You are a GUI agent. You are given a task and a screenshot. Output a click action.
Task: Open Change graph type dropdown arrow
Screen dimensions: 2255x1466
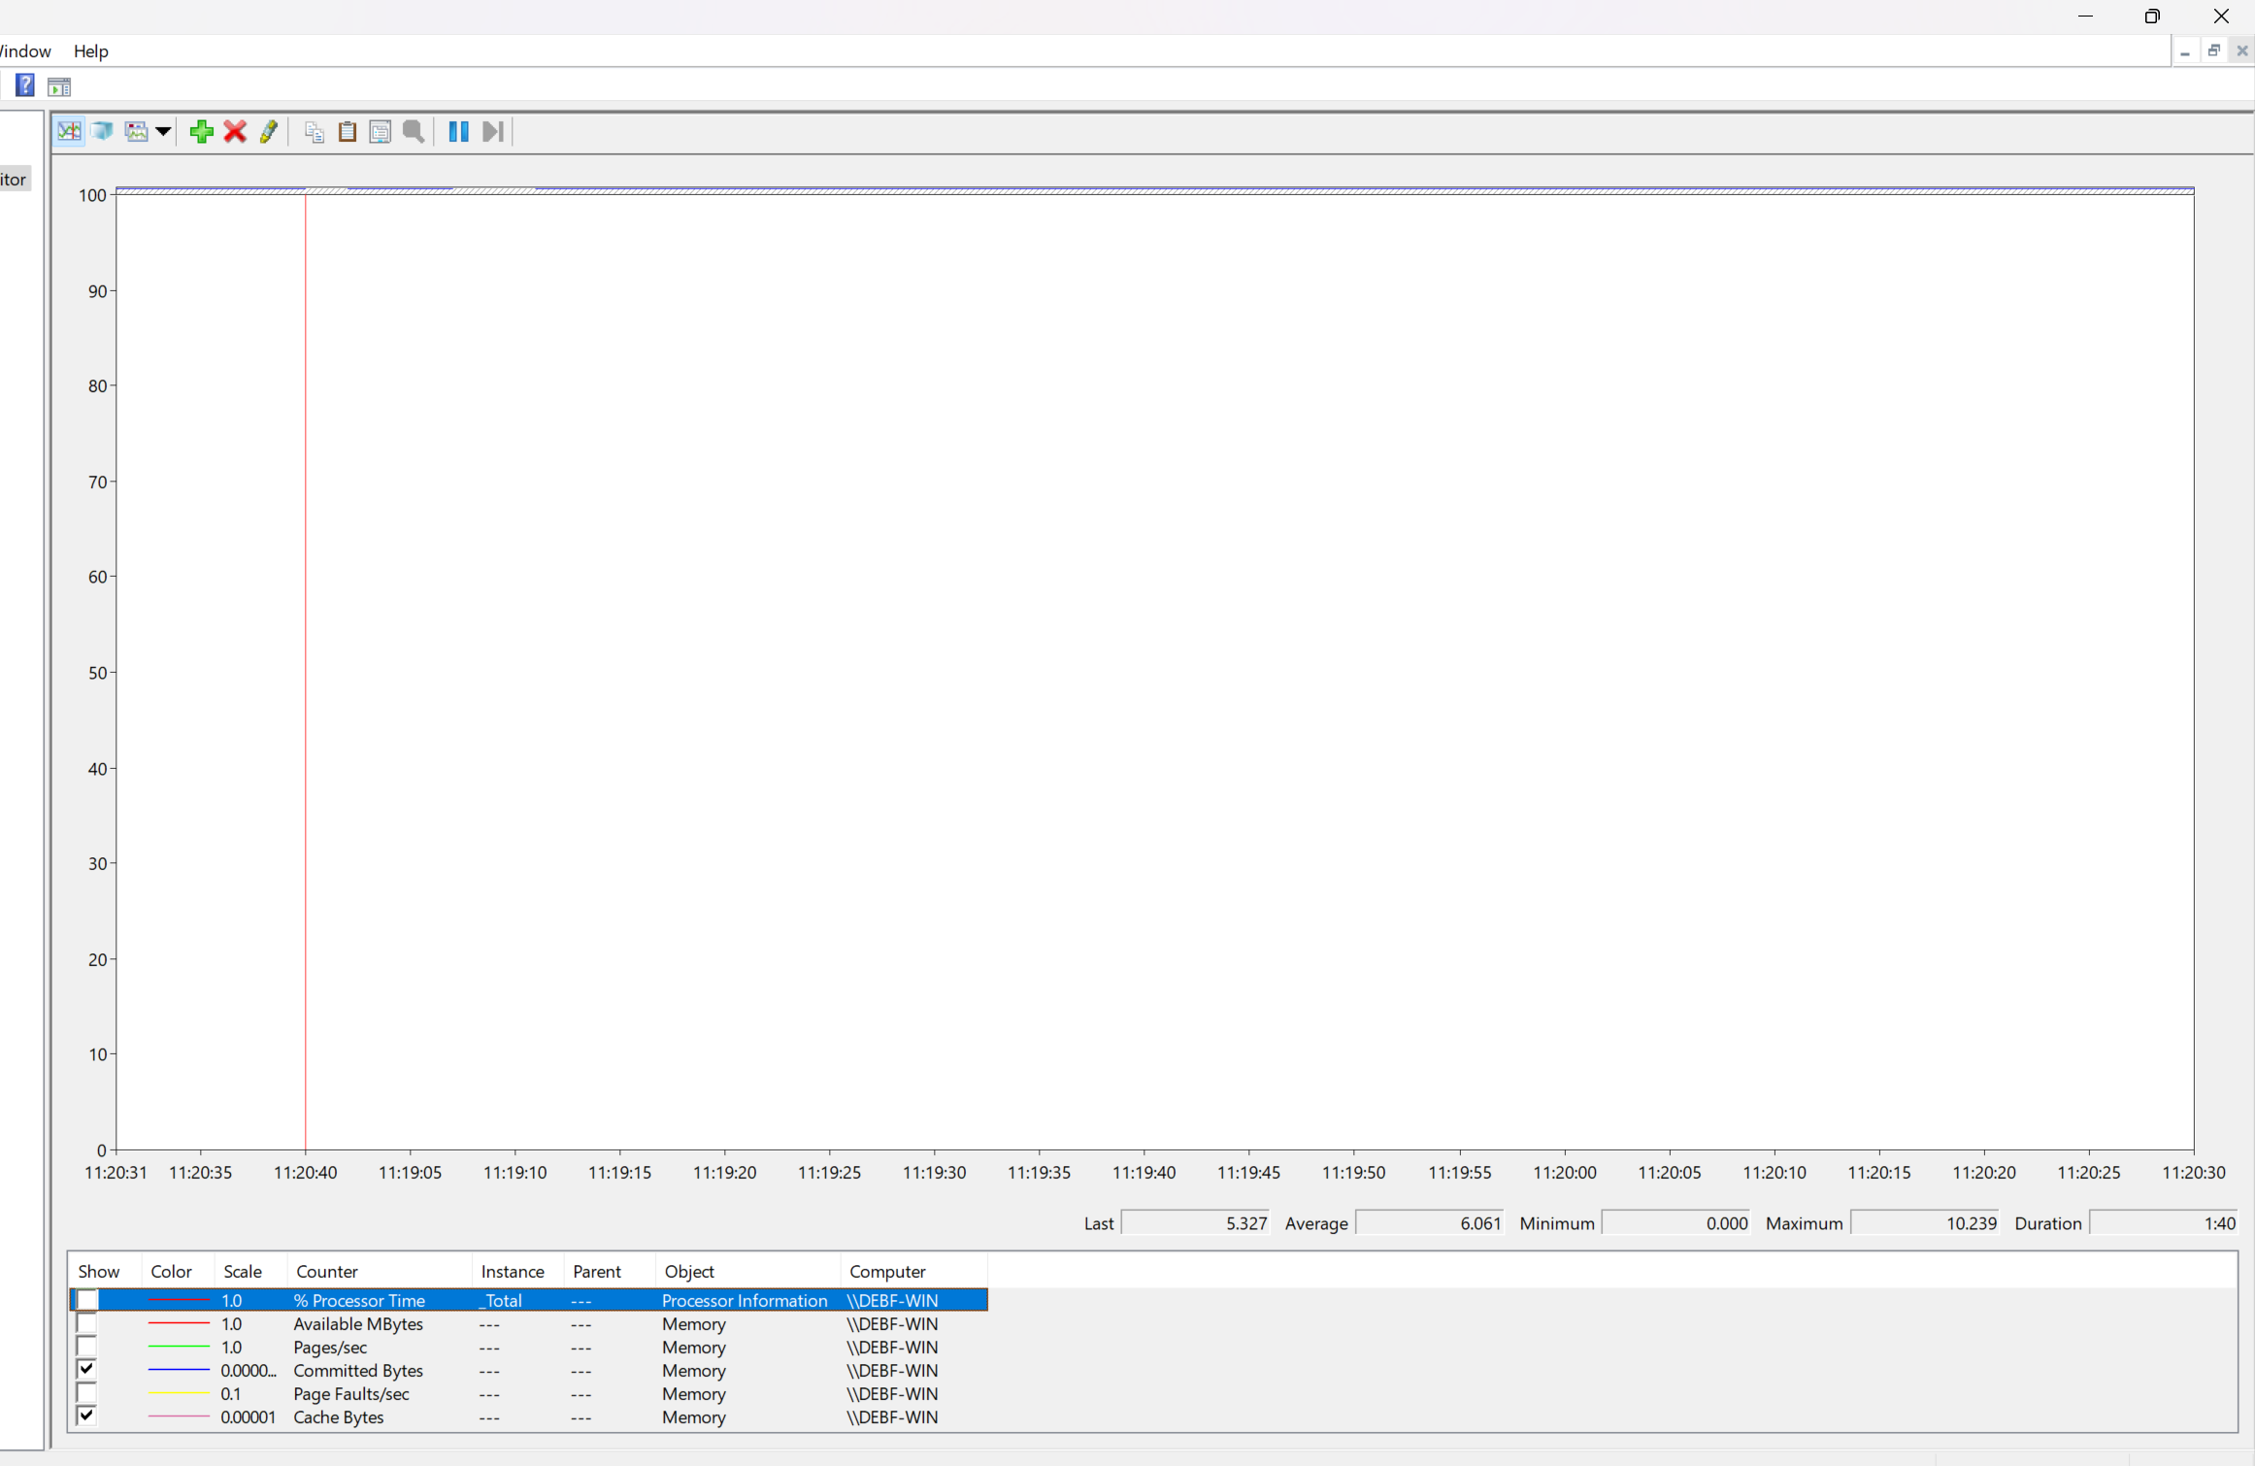(x=163, y=132)
